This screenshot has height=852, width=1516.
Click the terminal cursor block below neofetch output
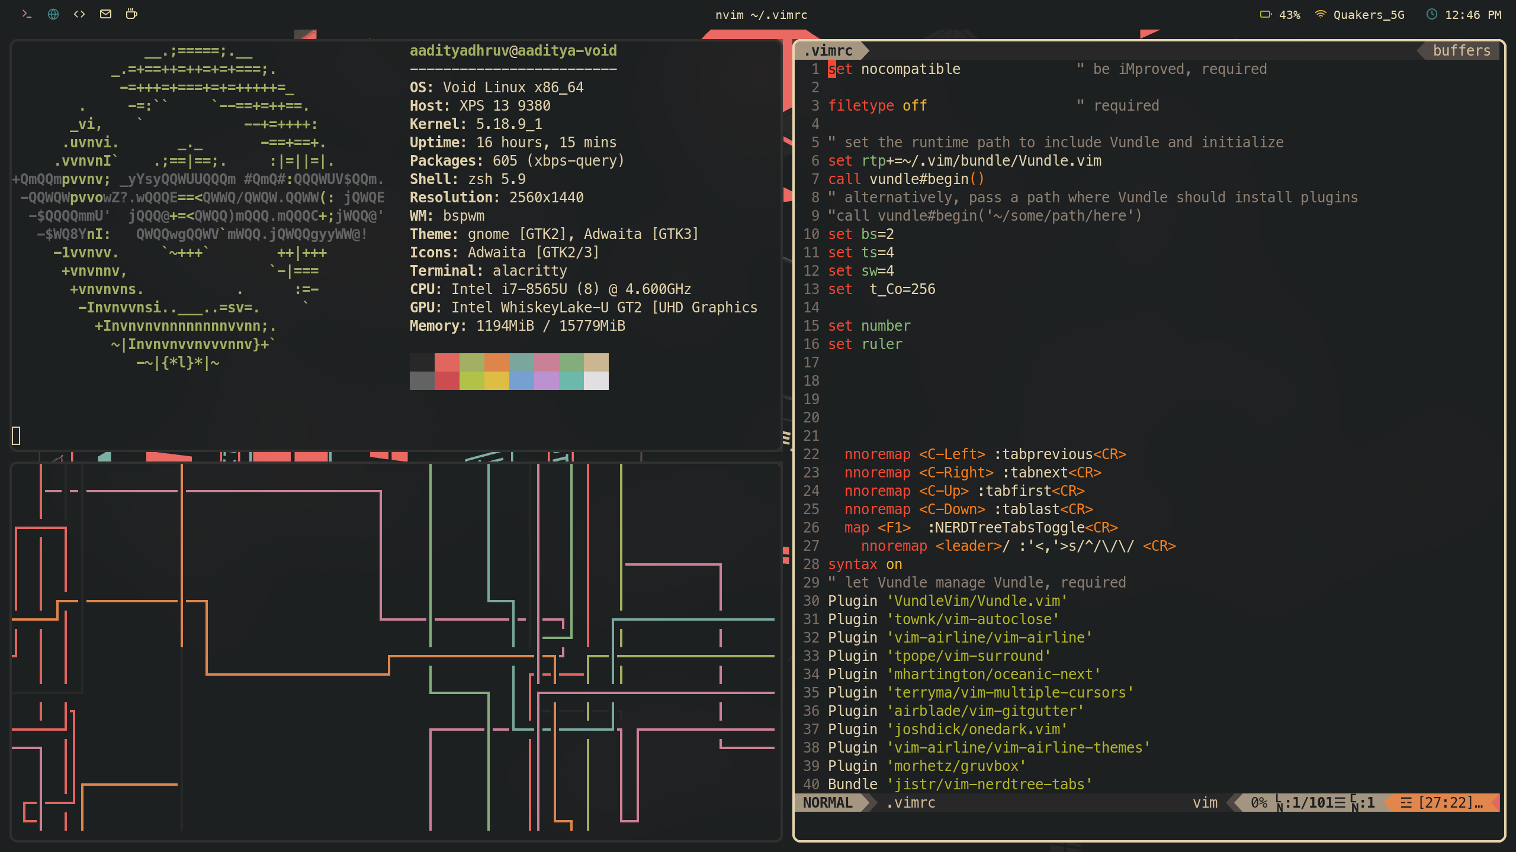tap(16, 436)
